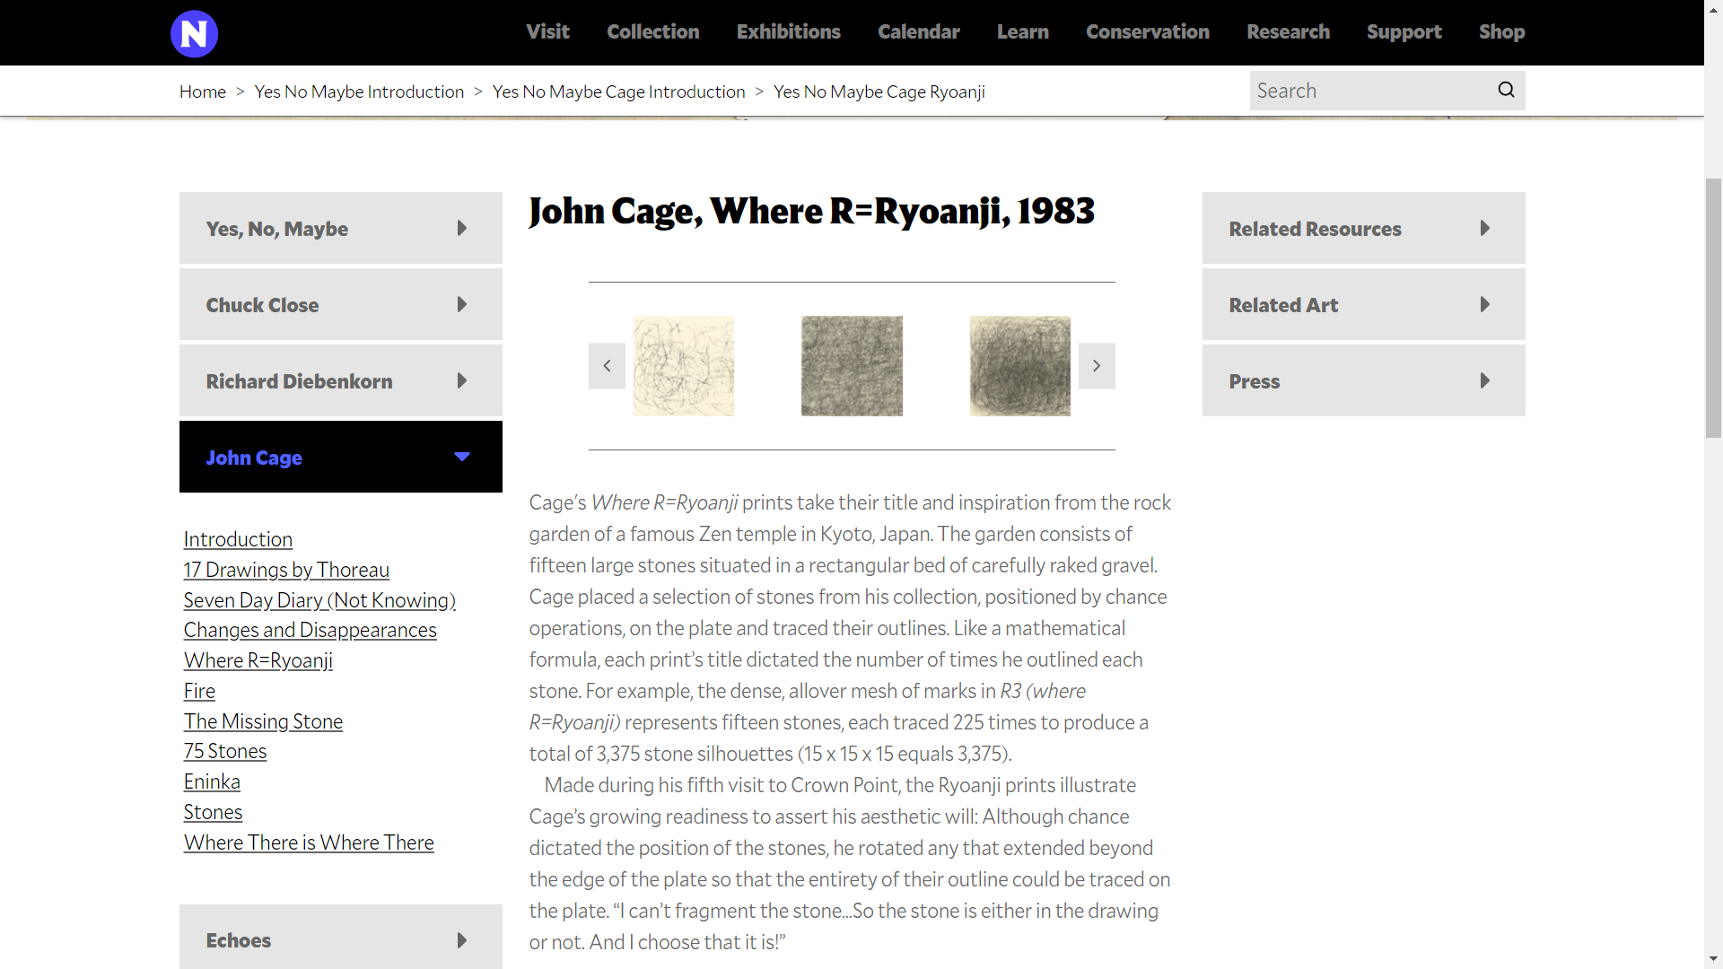
Task: Expand the Echoes section
Action: [341, 938]
